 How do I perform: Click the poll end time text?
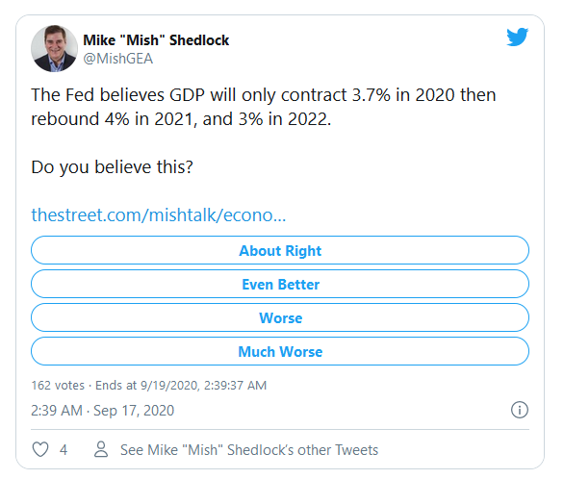[181, 385]
